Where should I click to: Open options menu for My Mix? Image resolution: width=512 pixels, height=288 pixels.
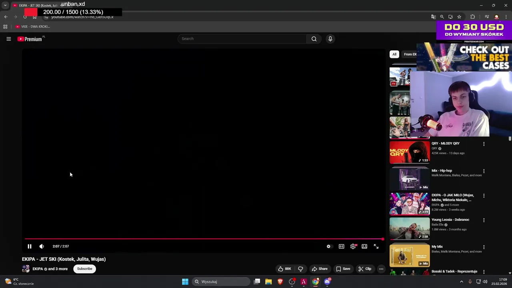[x=484, y=247]
